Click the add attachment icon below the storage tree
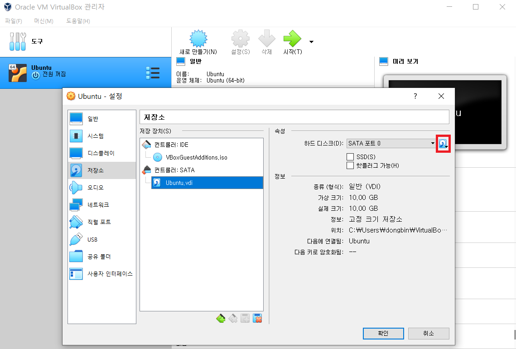 [245, 318]
